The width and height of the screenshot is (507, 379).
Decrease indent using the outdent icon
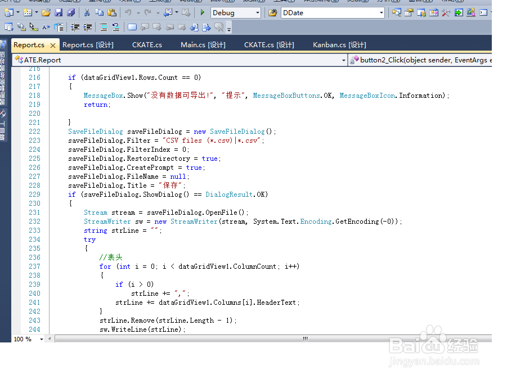(x=75, y=26)
